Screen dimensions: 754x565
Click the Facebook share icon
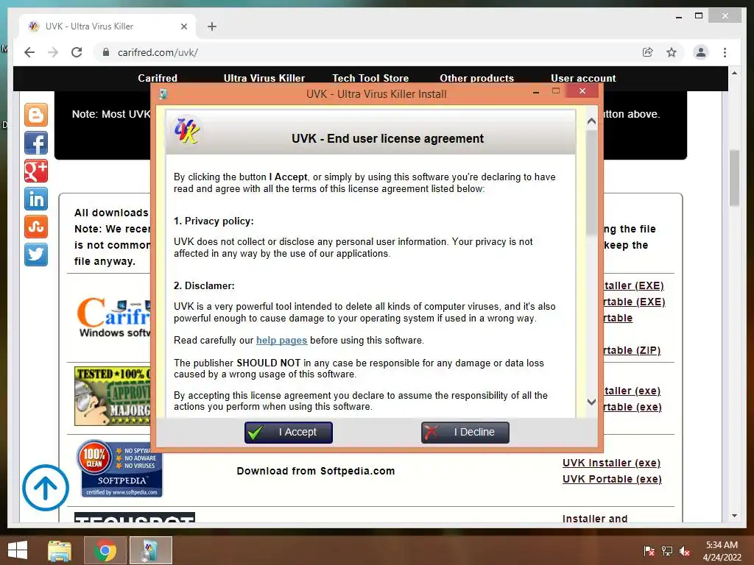click(36, 143)
